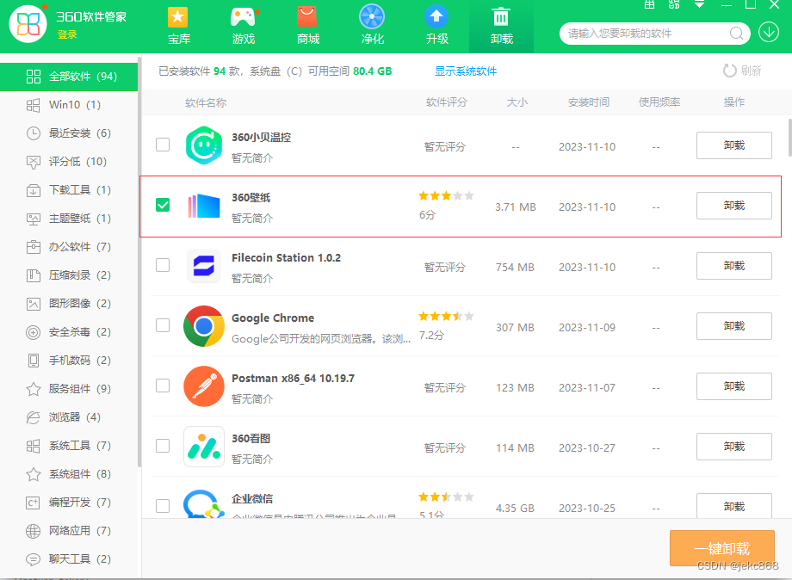Check the 360小贝温控 checkbox
The image size is (792, 580).
click(163, 145)
